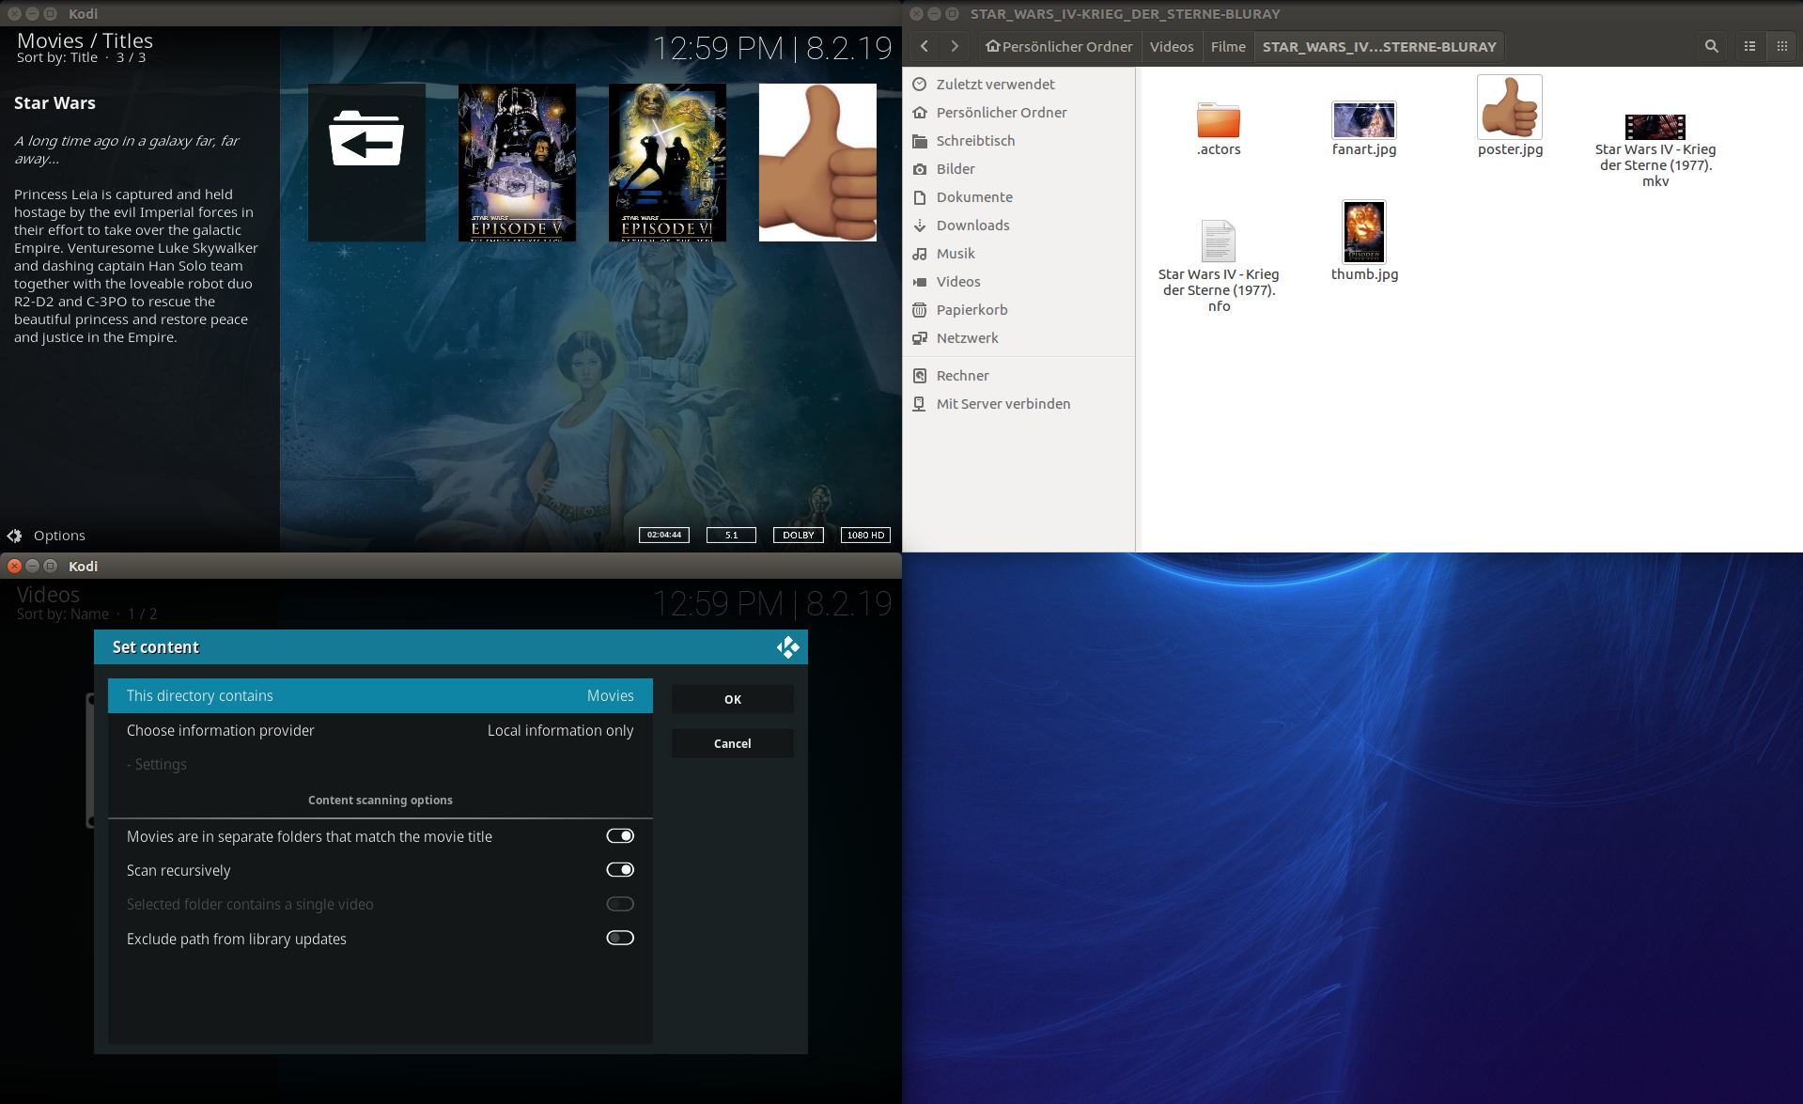Image resolution: width=1803 pixels, height=1104 pixels.
Task: Open 'Videos' in sidebar
Action: pyautogui.click(x=1019, y=281)
